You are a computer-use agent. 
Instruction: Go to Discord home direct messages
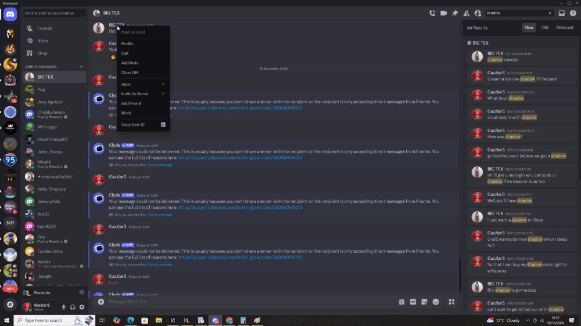point(10,15)
